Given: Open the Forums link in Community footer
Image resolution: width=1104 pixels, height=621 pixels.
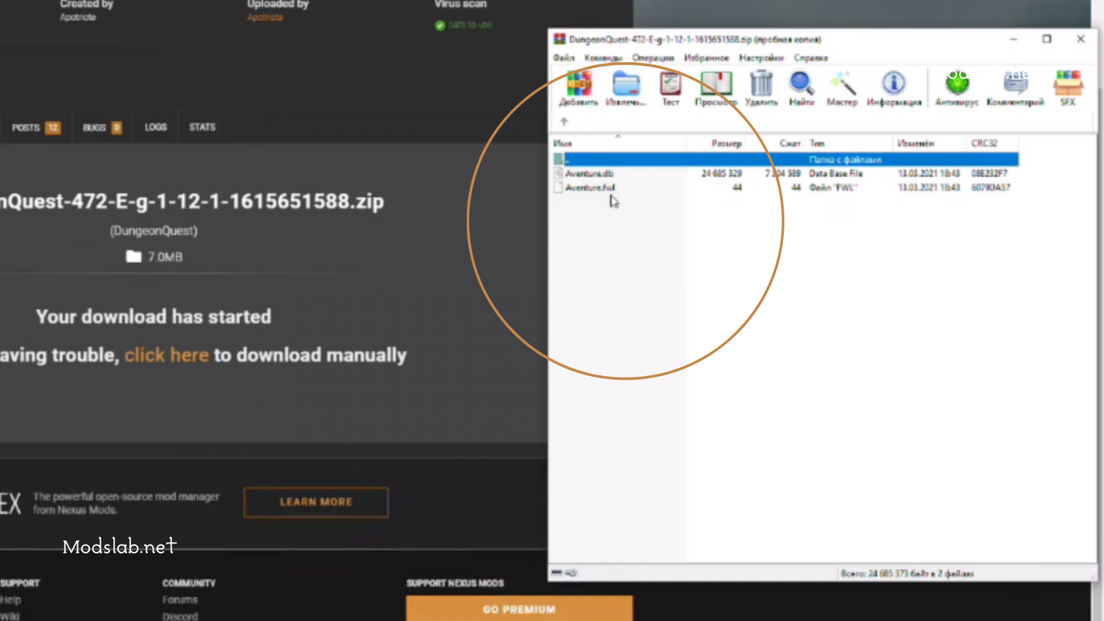Looking at the screenshot, I should click(180, 600).
